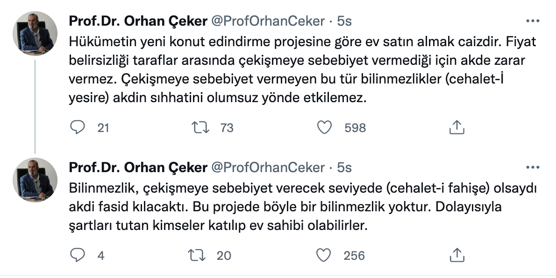Viewport: 556px width, 278px height.
Task: Like the first tweet with 598 likes
Action: point(324,127)
